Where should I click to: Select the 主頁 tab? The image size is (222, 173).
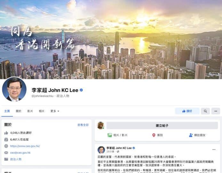[x=7, y=111]
